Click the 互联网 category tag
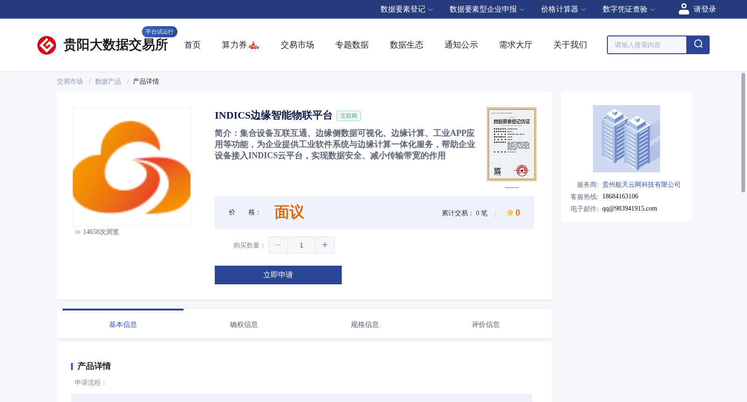The width and height of the screenshot is (747, 402). (349, 116)
